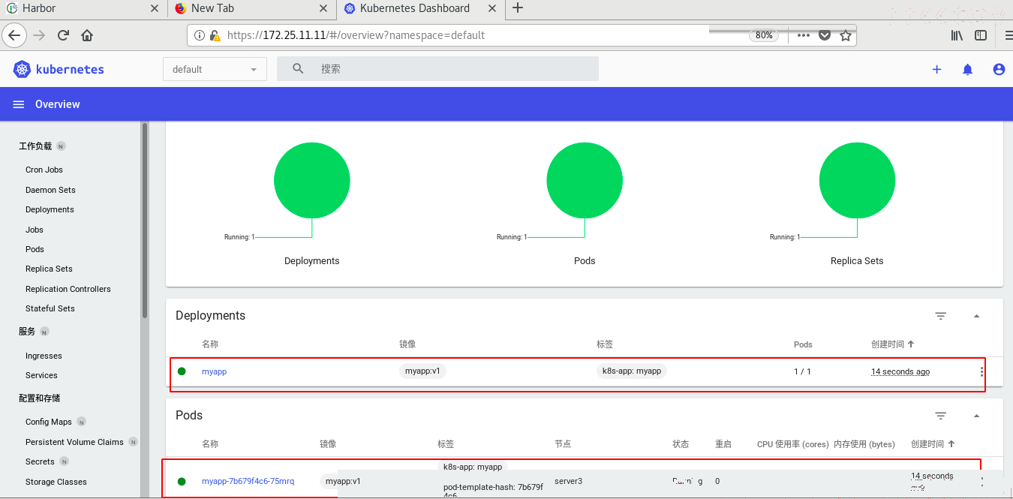Open a new browser tab
The width and height of the screenshot is (1013, 499).
[x=517, y=8]
